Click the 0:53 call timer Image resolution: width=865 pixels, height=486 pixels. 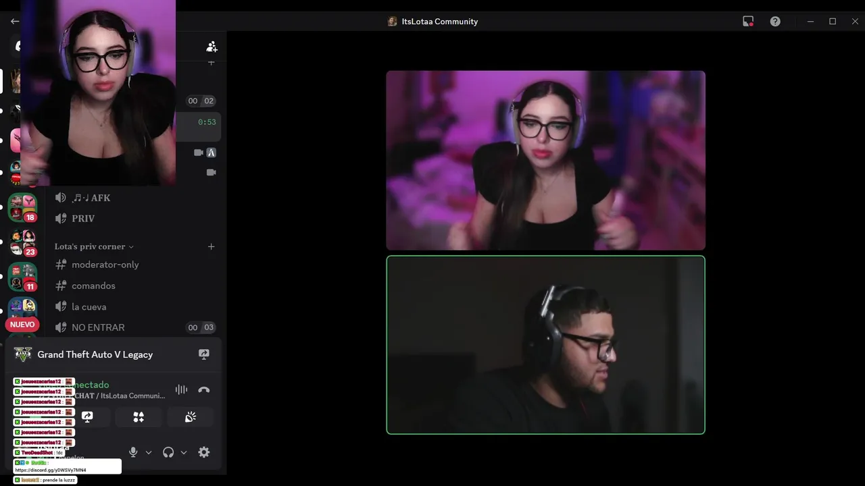(x=207, y=122)
